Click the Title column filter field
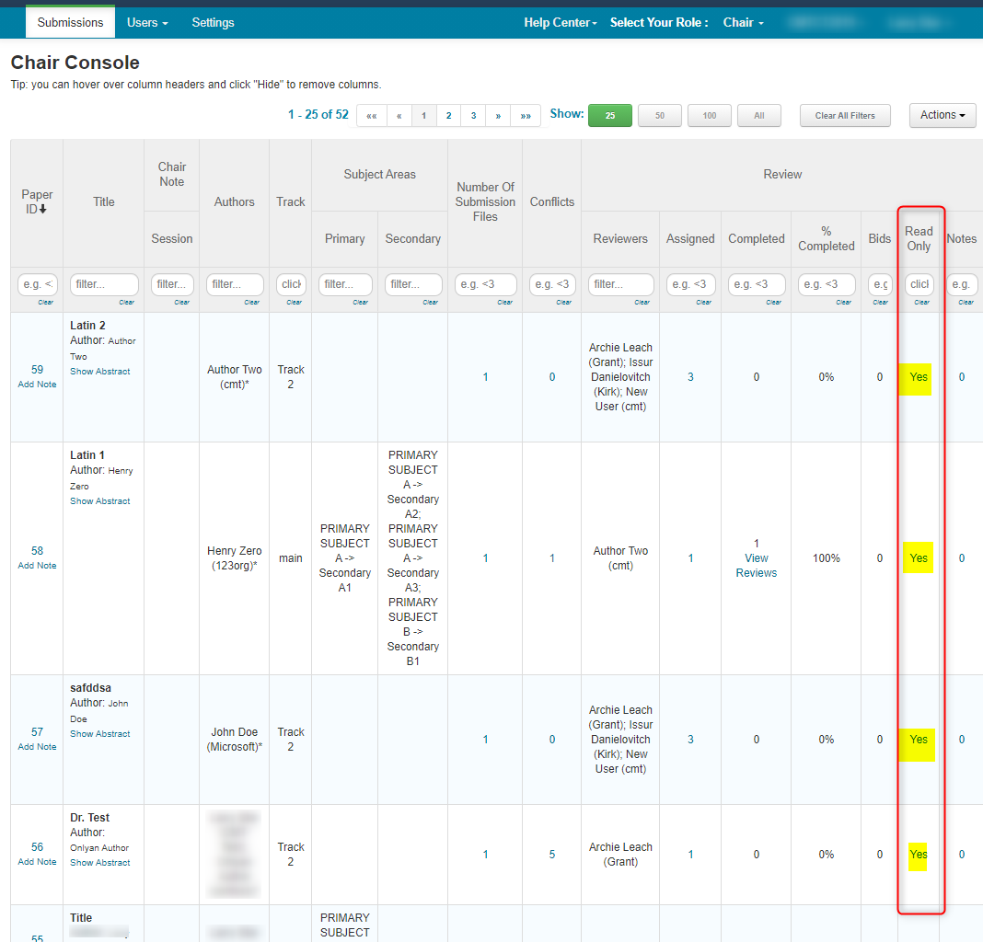The width and height of the screenshot is (983, 942). [x=103, y=284]
